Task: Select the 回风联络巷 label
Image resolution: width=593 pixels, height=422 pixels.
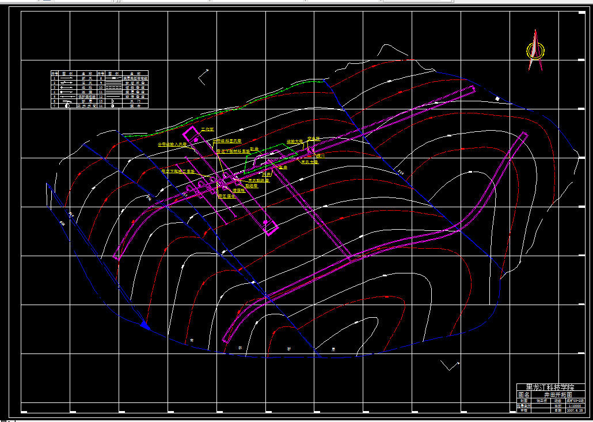Action: click(259, 181)
